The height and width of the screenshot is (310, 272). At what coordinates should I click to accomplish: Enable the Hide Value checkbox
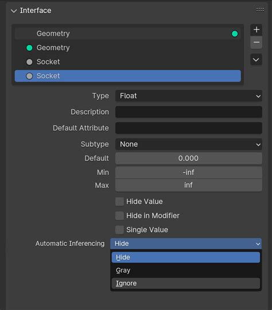point(119,201)
